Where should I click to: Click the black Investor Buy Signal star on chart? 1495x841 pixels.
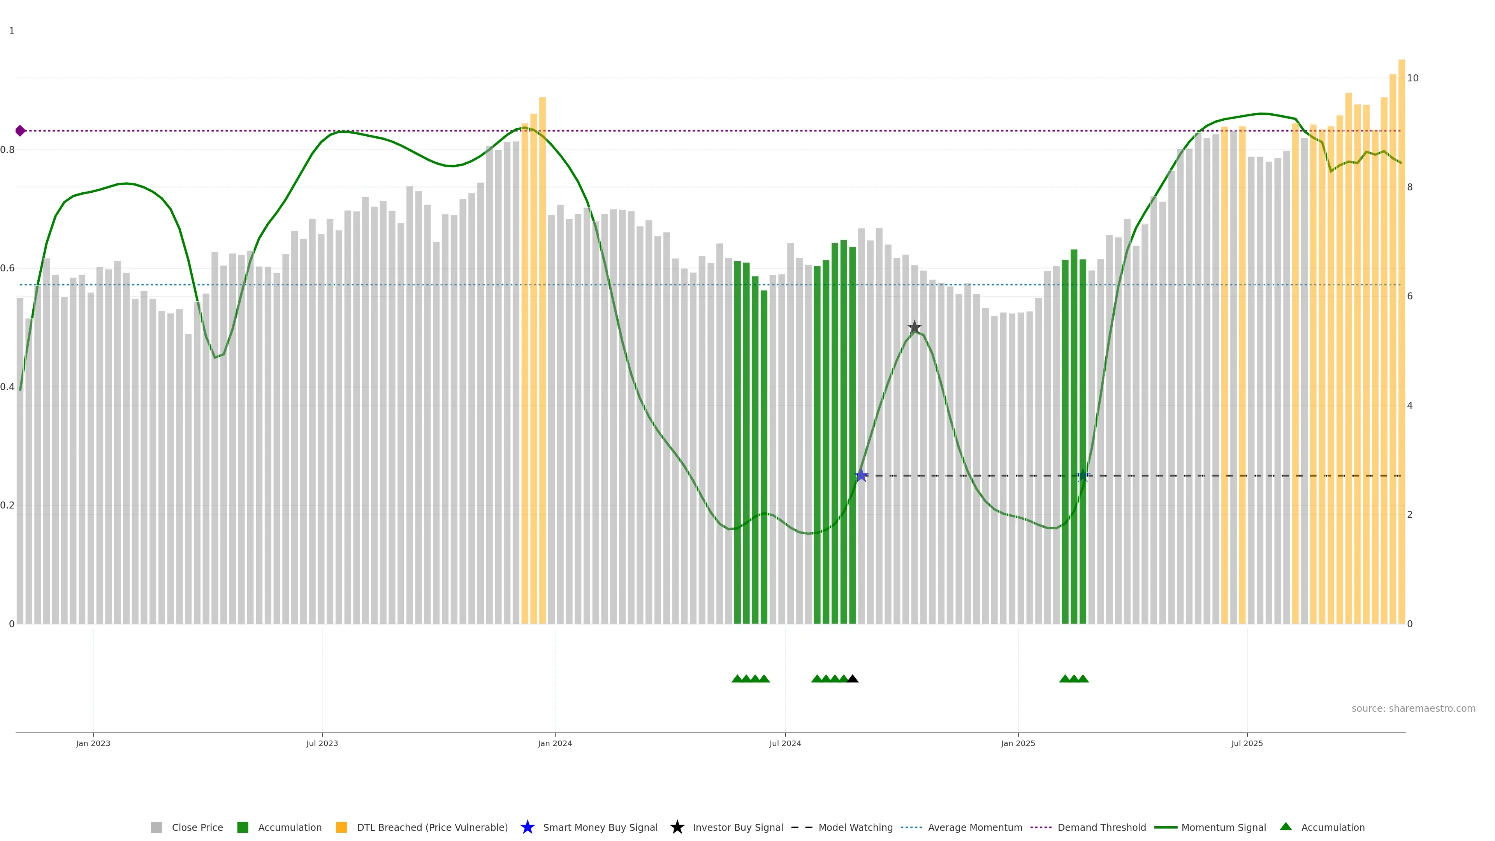(x=914, y=327)
